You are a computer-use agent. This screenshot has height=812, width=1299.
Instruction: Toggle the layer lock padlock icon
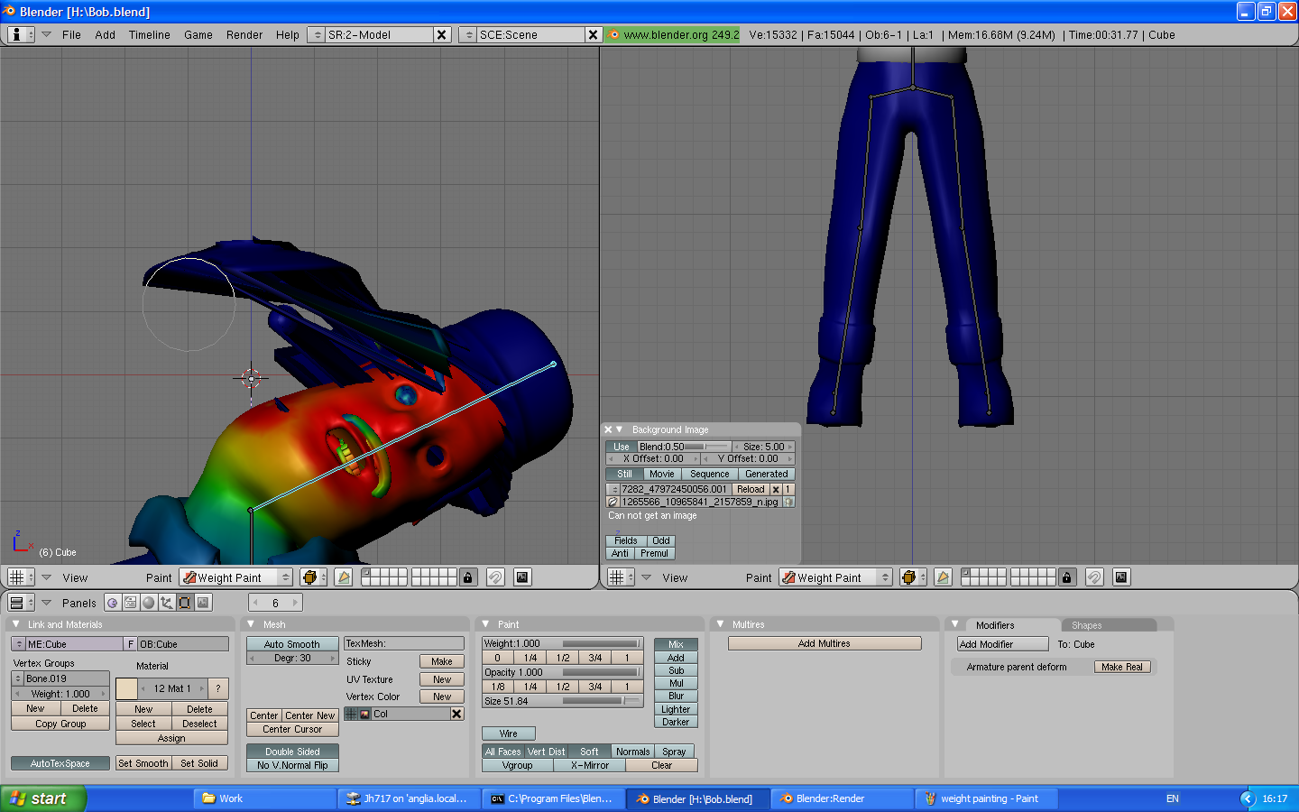467,577
